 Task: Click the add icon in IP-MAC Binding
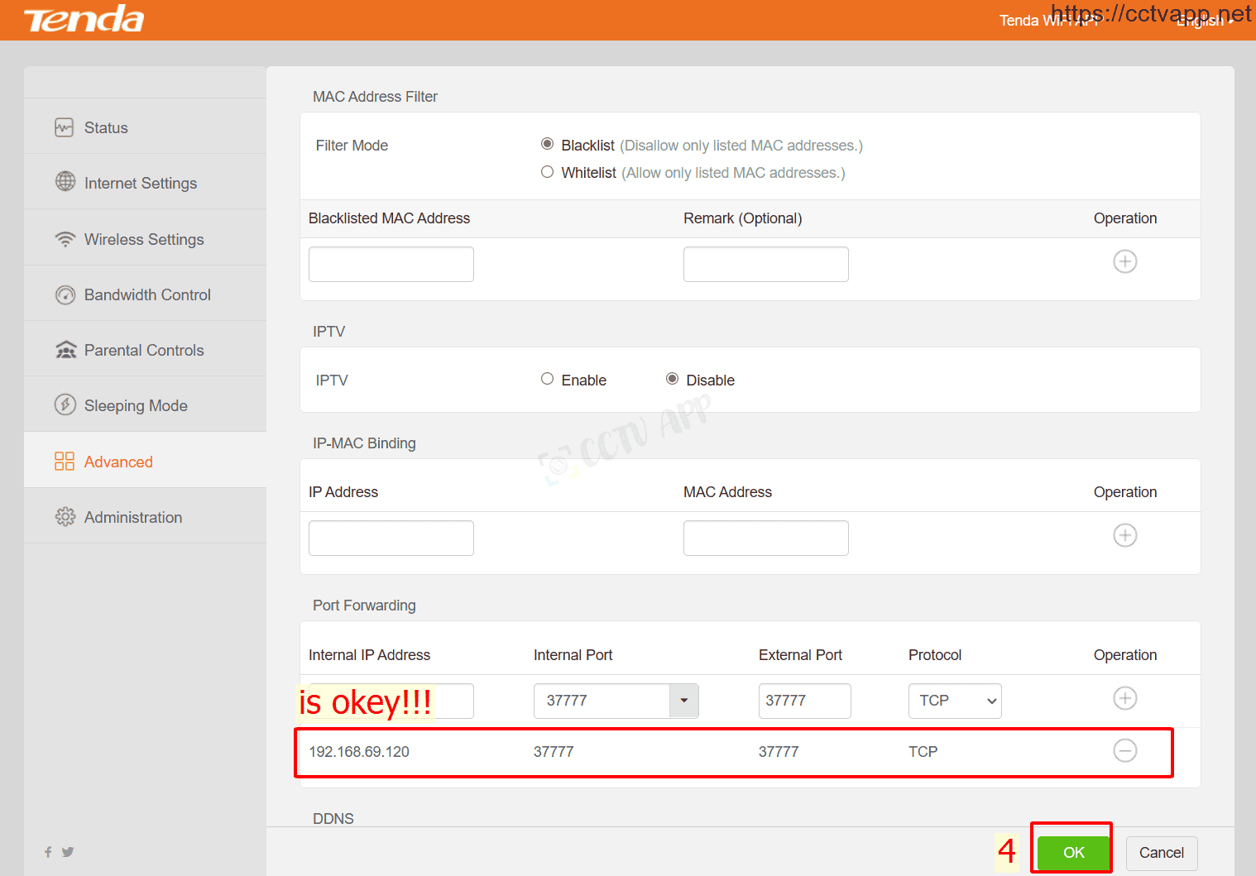tap(1124, 536)
